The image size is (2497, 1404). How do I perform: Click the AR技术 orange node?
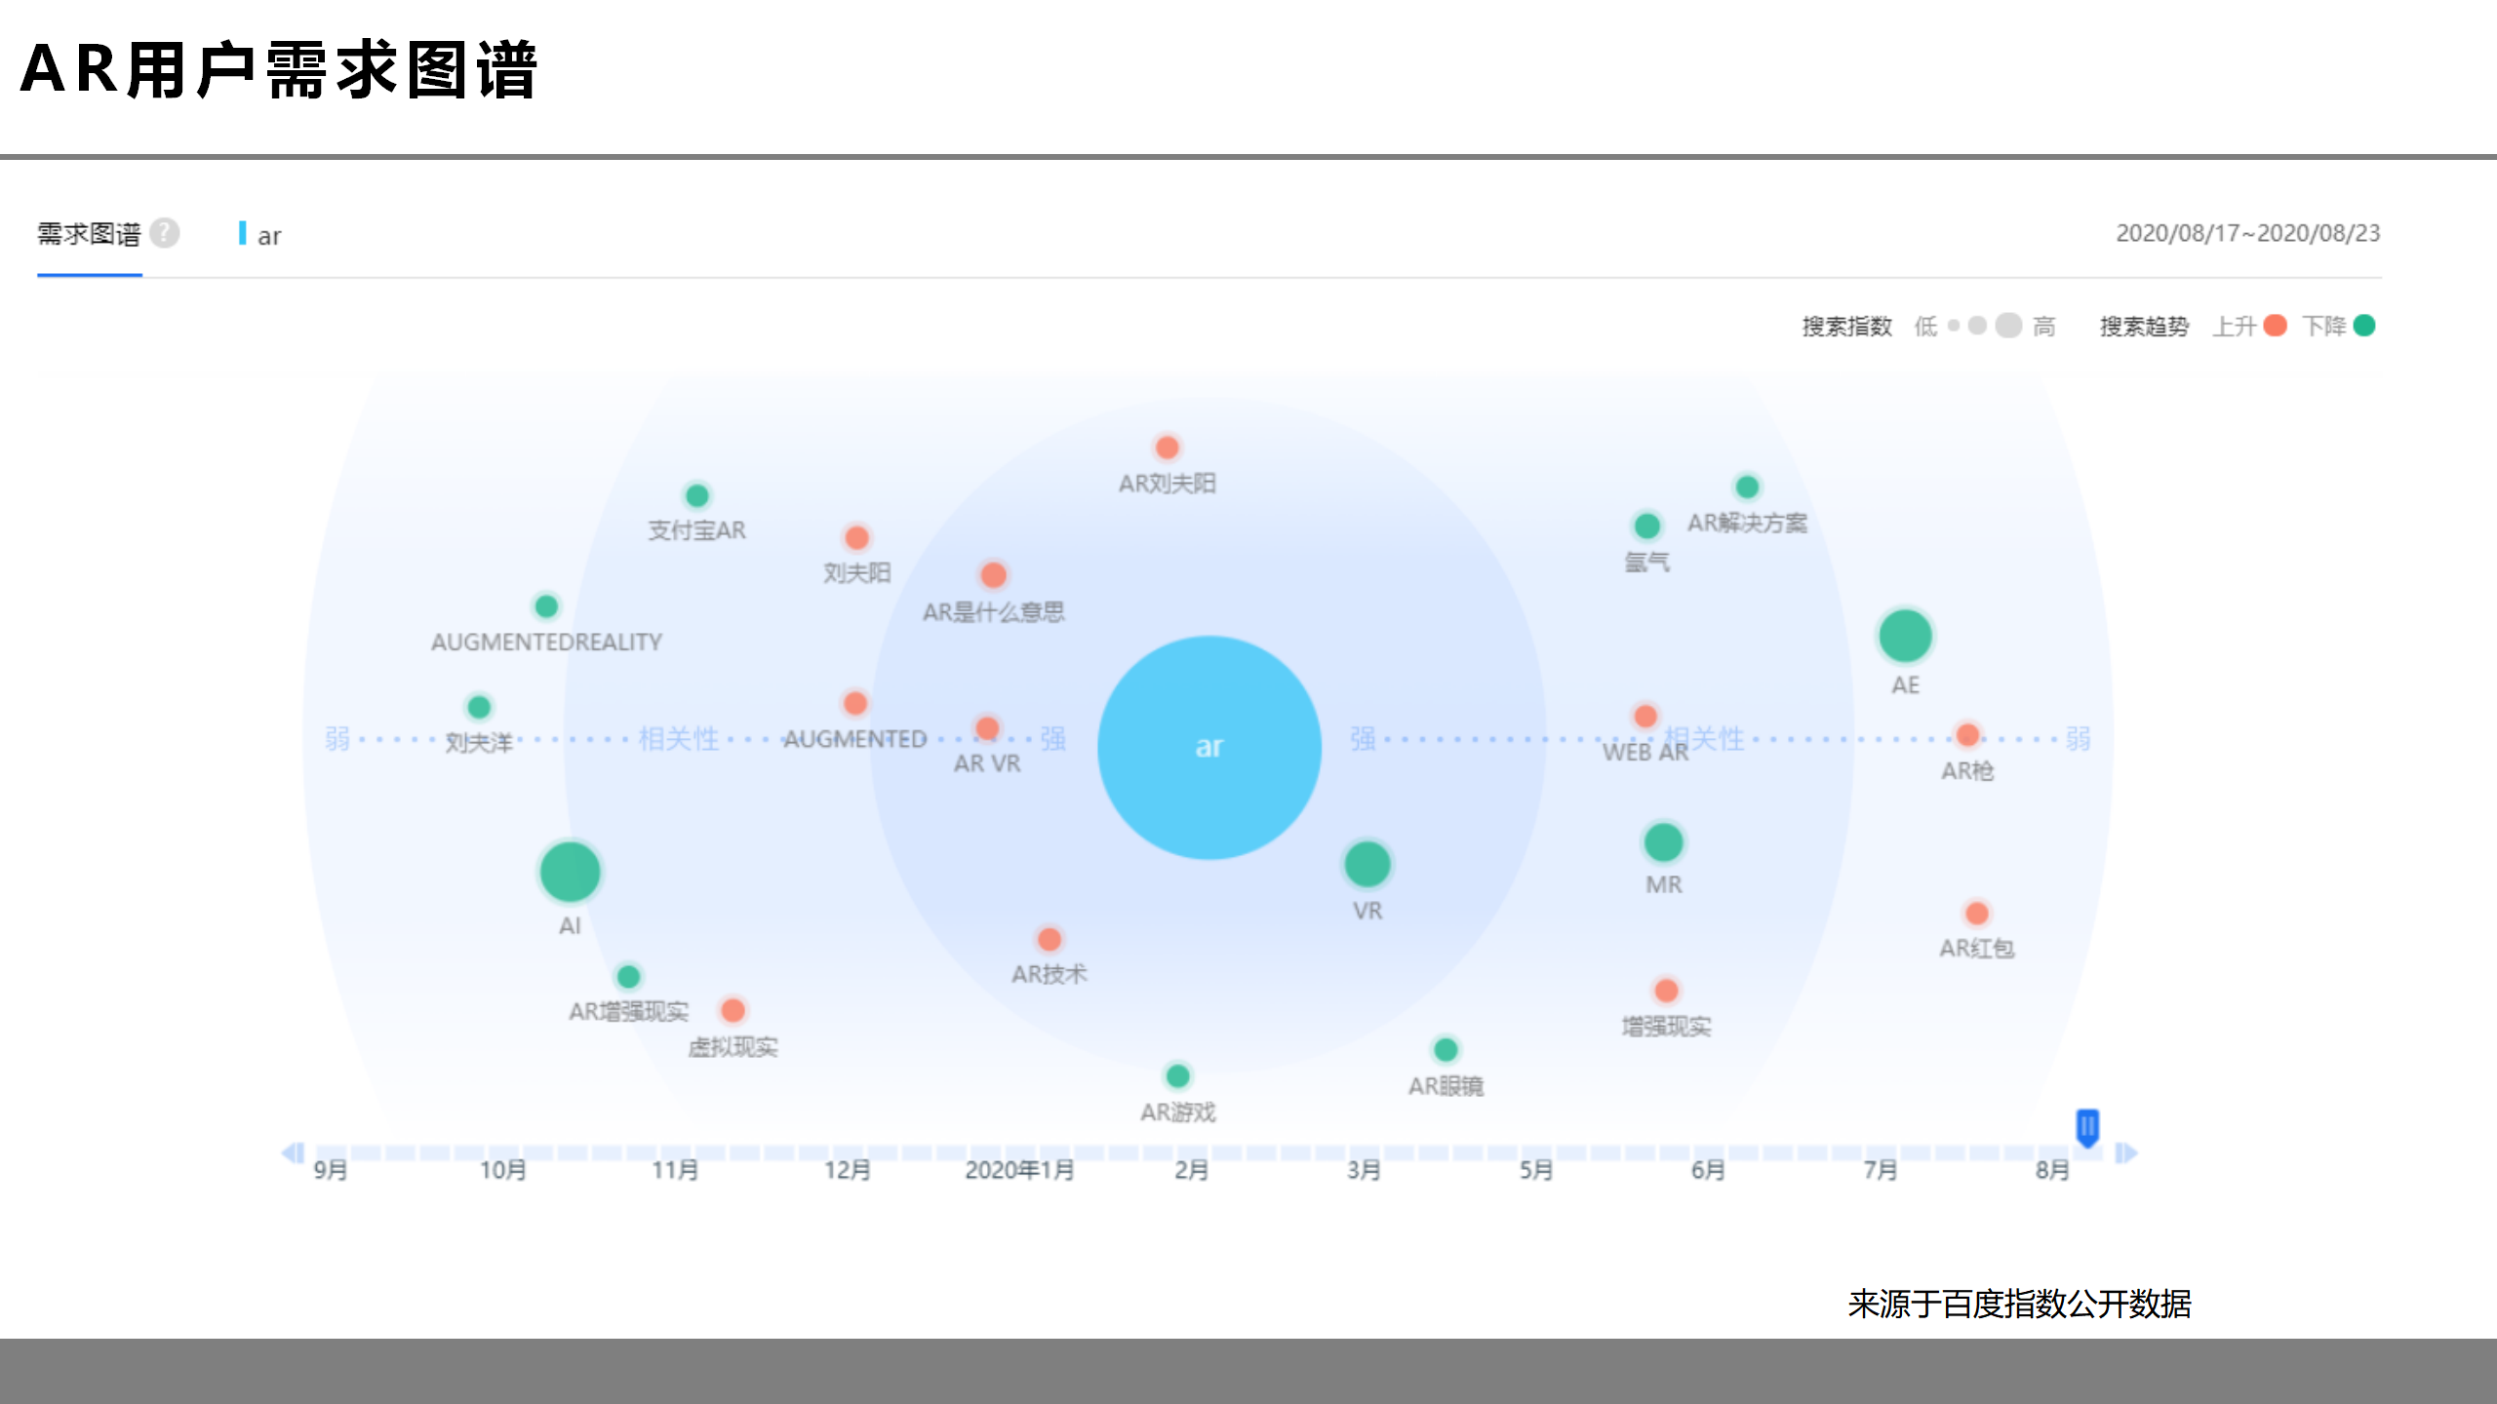coord(1050,939)
